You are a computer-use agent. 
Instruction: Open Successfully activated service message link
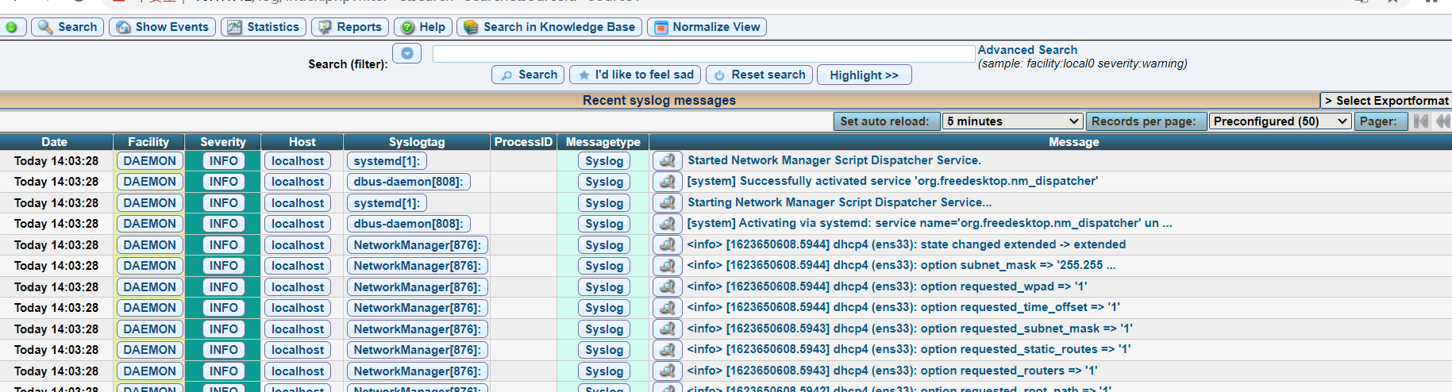[x=892, y=181]
